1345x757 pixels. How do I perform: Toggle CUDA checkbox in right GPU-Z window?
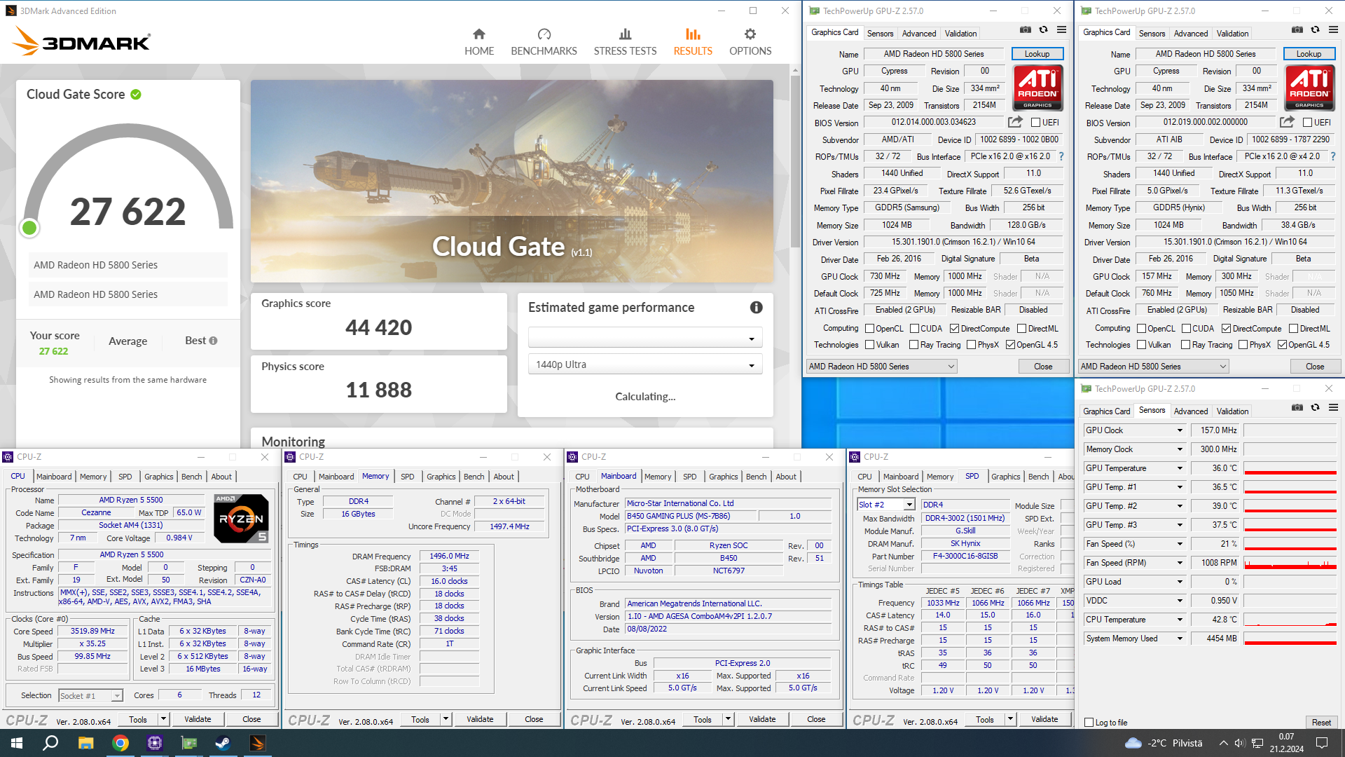1186,329
